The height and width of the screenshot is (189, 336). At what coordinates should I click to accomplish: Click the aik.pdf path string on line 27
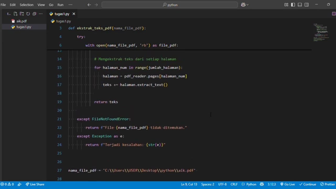click(x=149, y=170)
